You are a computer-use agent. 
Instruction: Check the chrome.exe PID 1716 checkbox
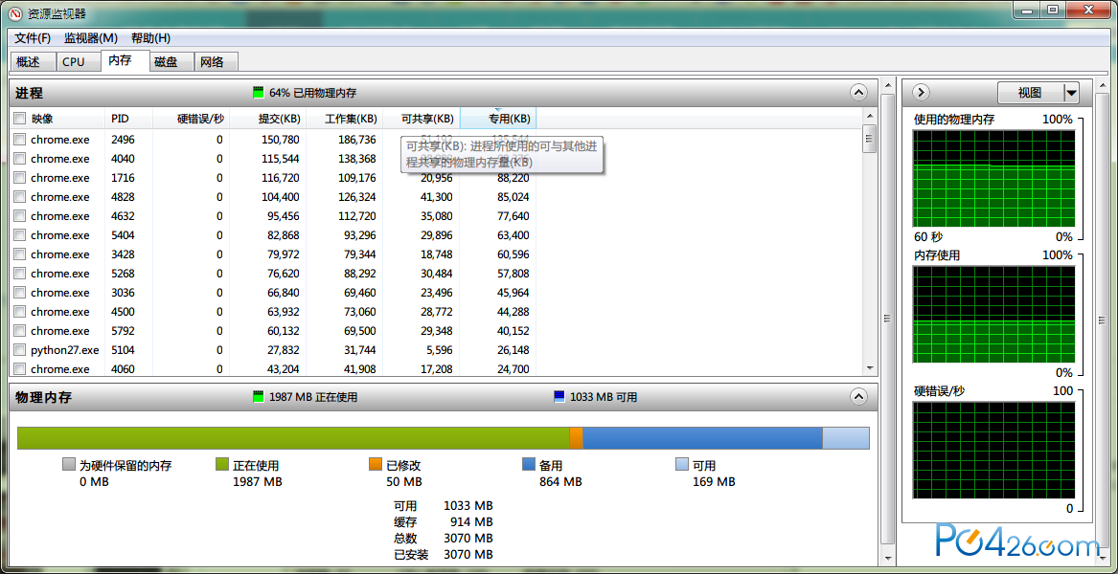pos(19,177)
